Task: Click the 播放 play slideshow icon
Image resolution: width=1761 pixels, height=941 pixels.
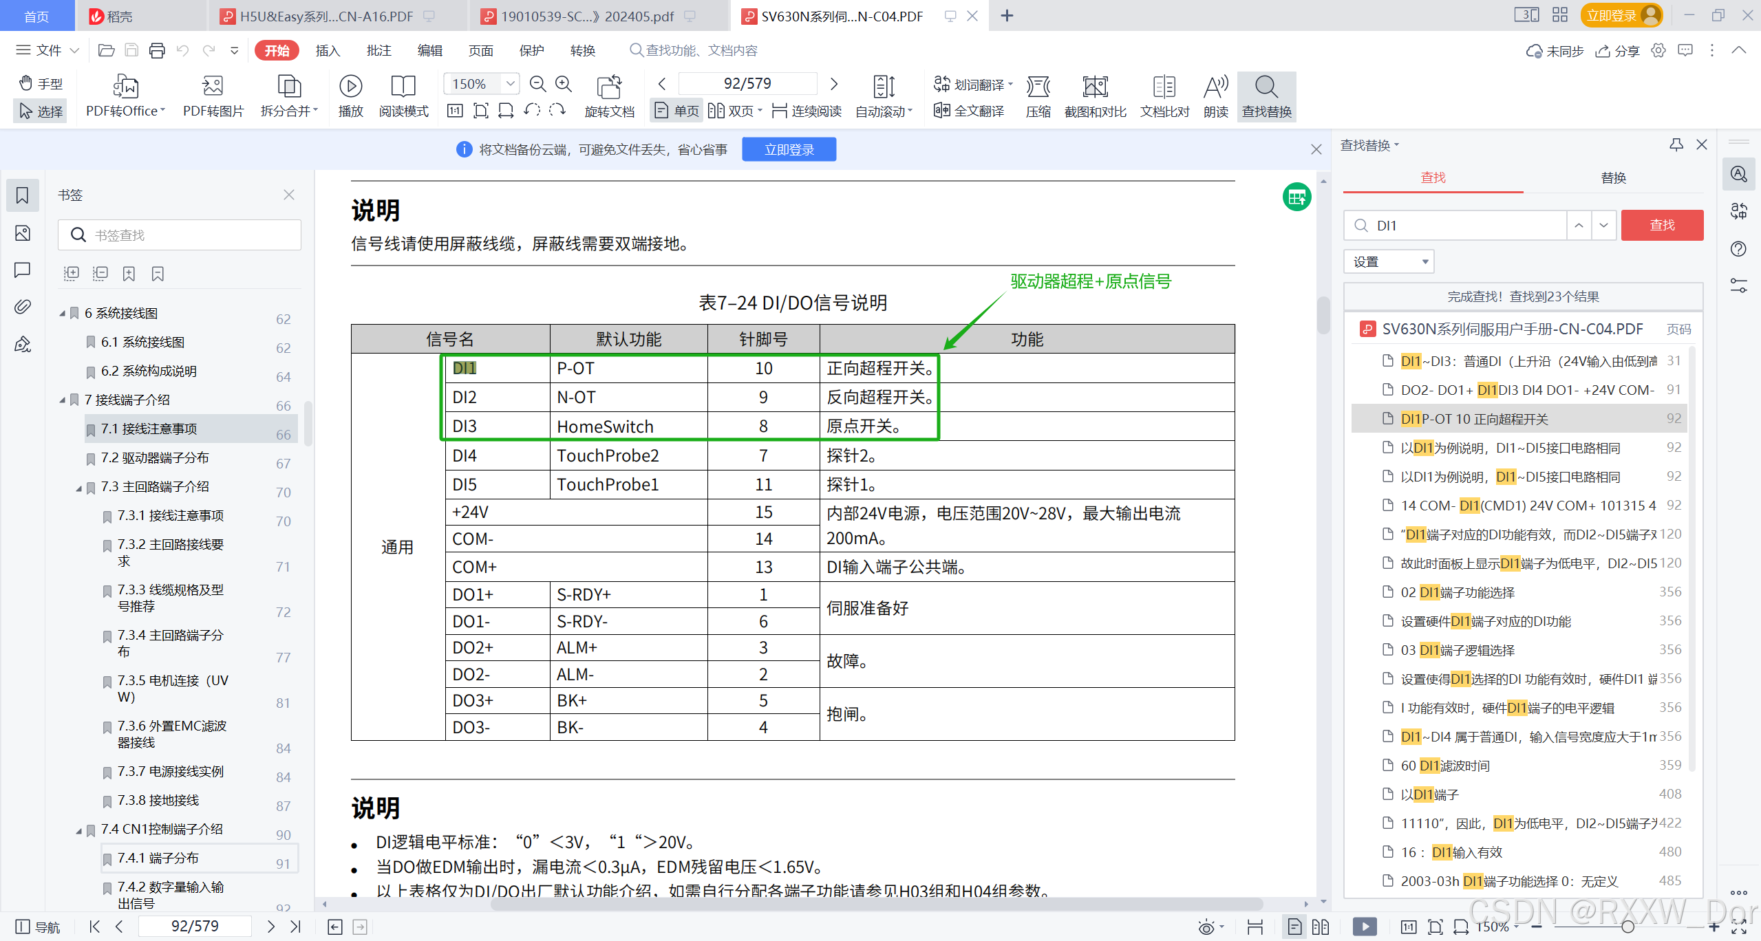Action: [x=350, y=87]
